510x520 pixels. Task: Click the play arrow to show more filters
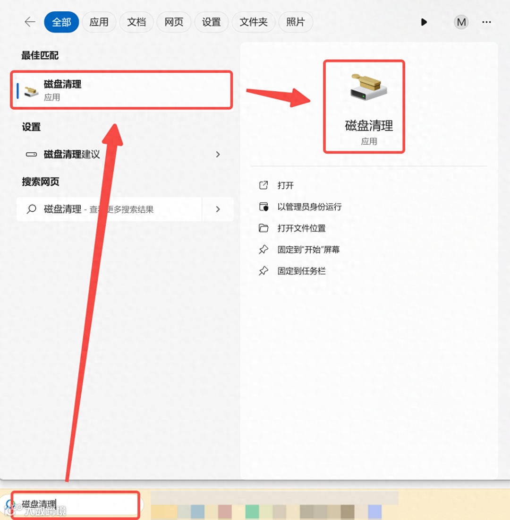pyautogui.click(x=424, y=22)
